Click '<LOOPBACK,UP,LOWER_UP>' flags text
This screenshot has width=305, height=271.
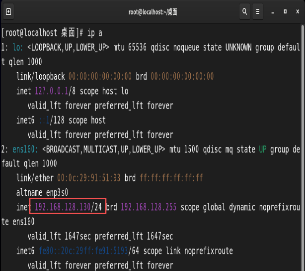(68, 47)
